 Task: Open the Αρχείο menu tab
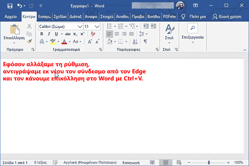click(11, 17)
